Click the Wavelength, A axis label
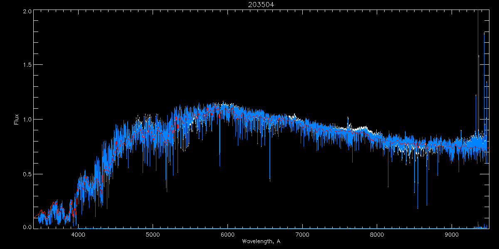 click(x=261, y=241)
